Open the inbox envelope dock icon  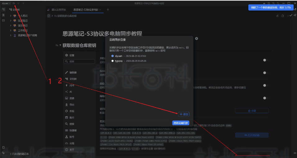pyautogui.click(x=3, y=20)
